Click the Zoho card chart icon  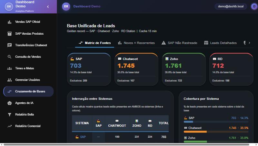click(167, 59)
